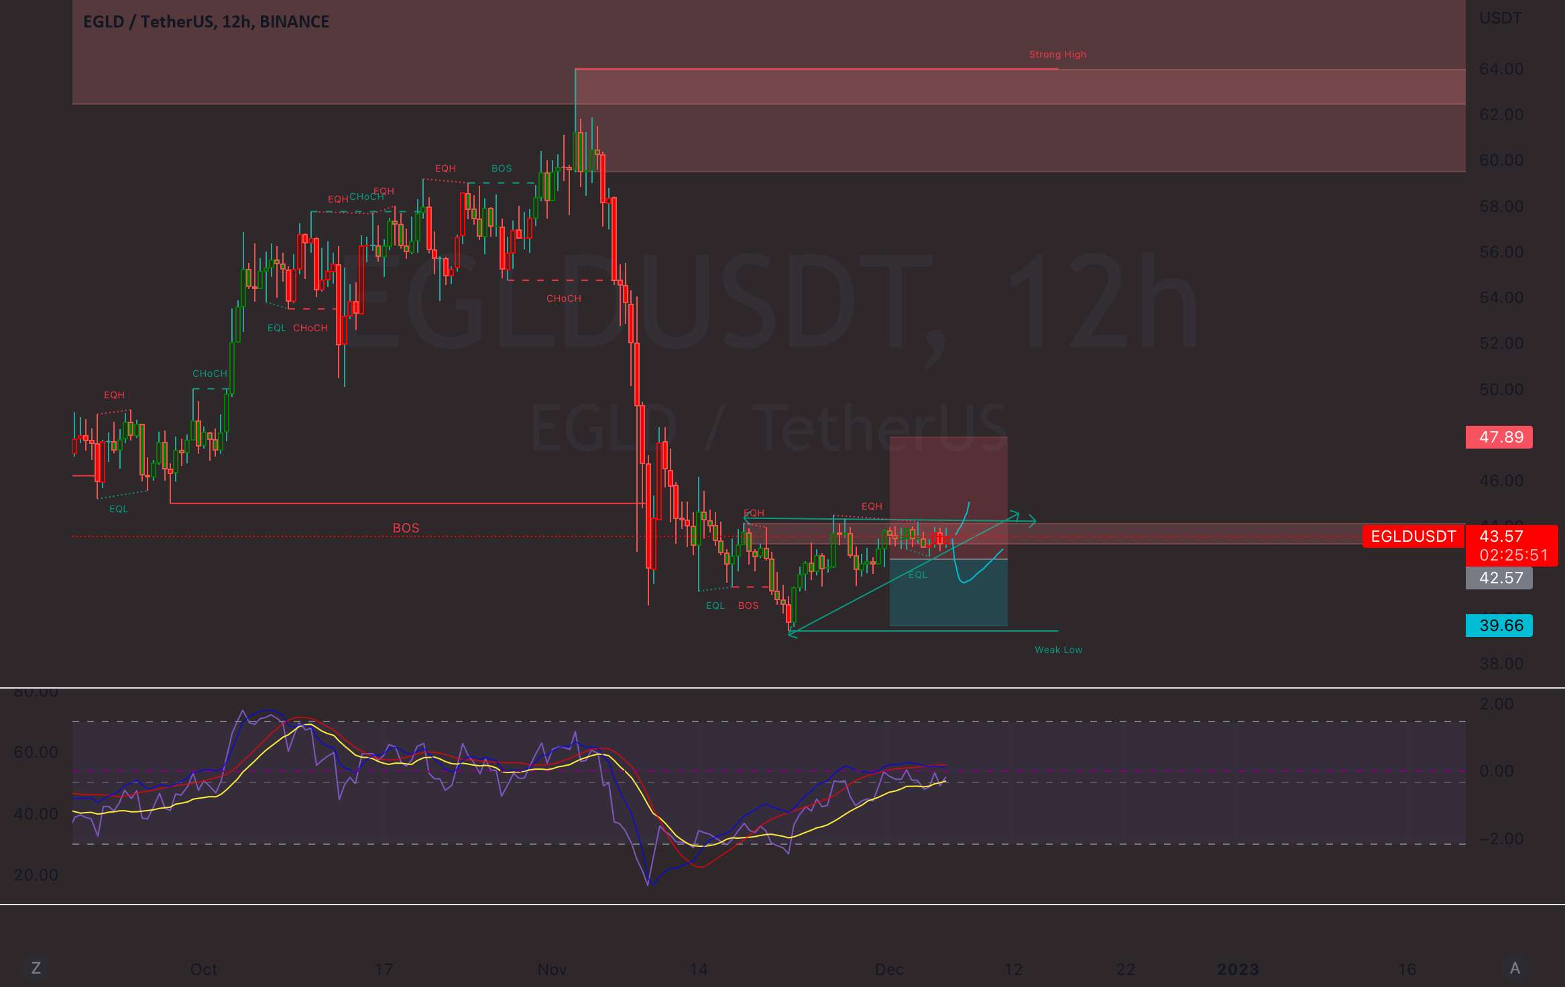Viewport: 1565px width, 987px height.
Task: Click the USDT currency label
Action: pyautogui.click(x=1501, y=18)
